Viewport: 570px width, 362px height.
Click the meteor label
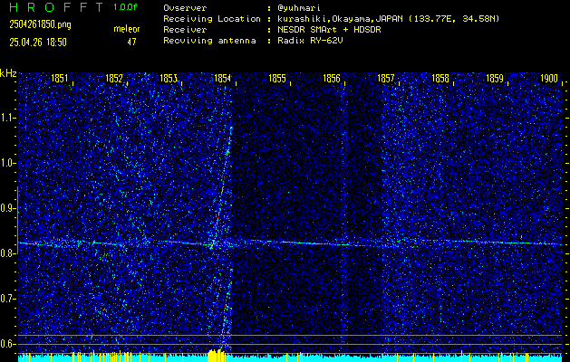coord(127,29)
